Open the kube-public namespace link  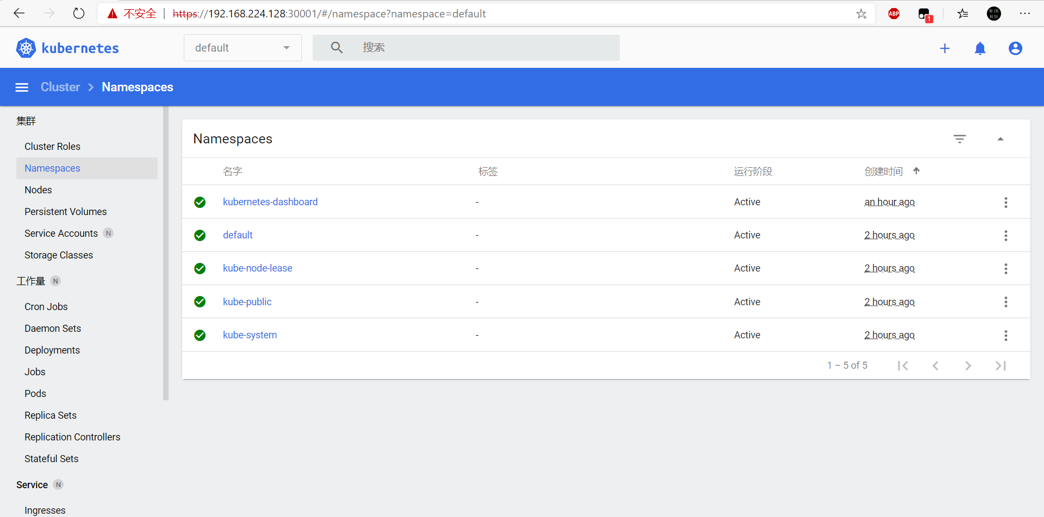[247, 302]
